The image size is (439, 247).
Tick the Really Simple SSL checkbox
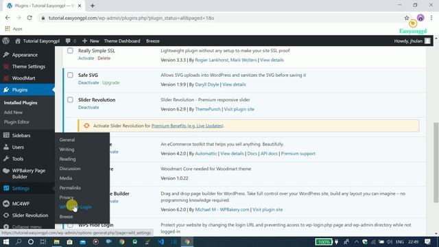[x=70, y=51]
